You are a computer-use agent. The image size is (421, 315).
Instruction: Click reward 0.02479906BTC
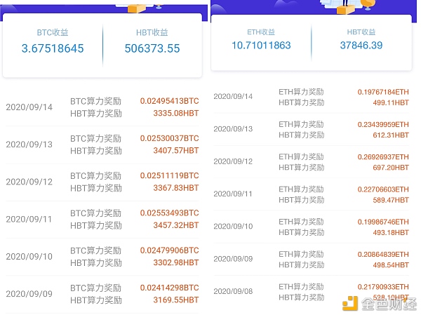point(169,250)
